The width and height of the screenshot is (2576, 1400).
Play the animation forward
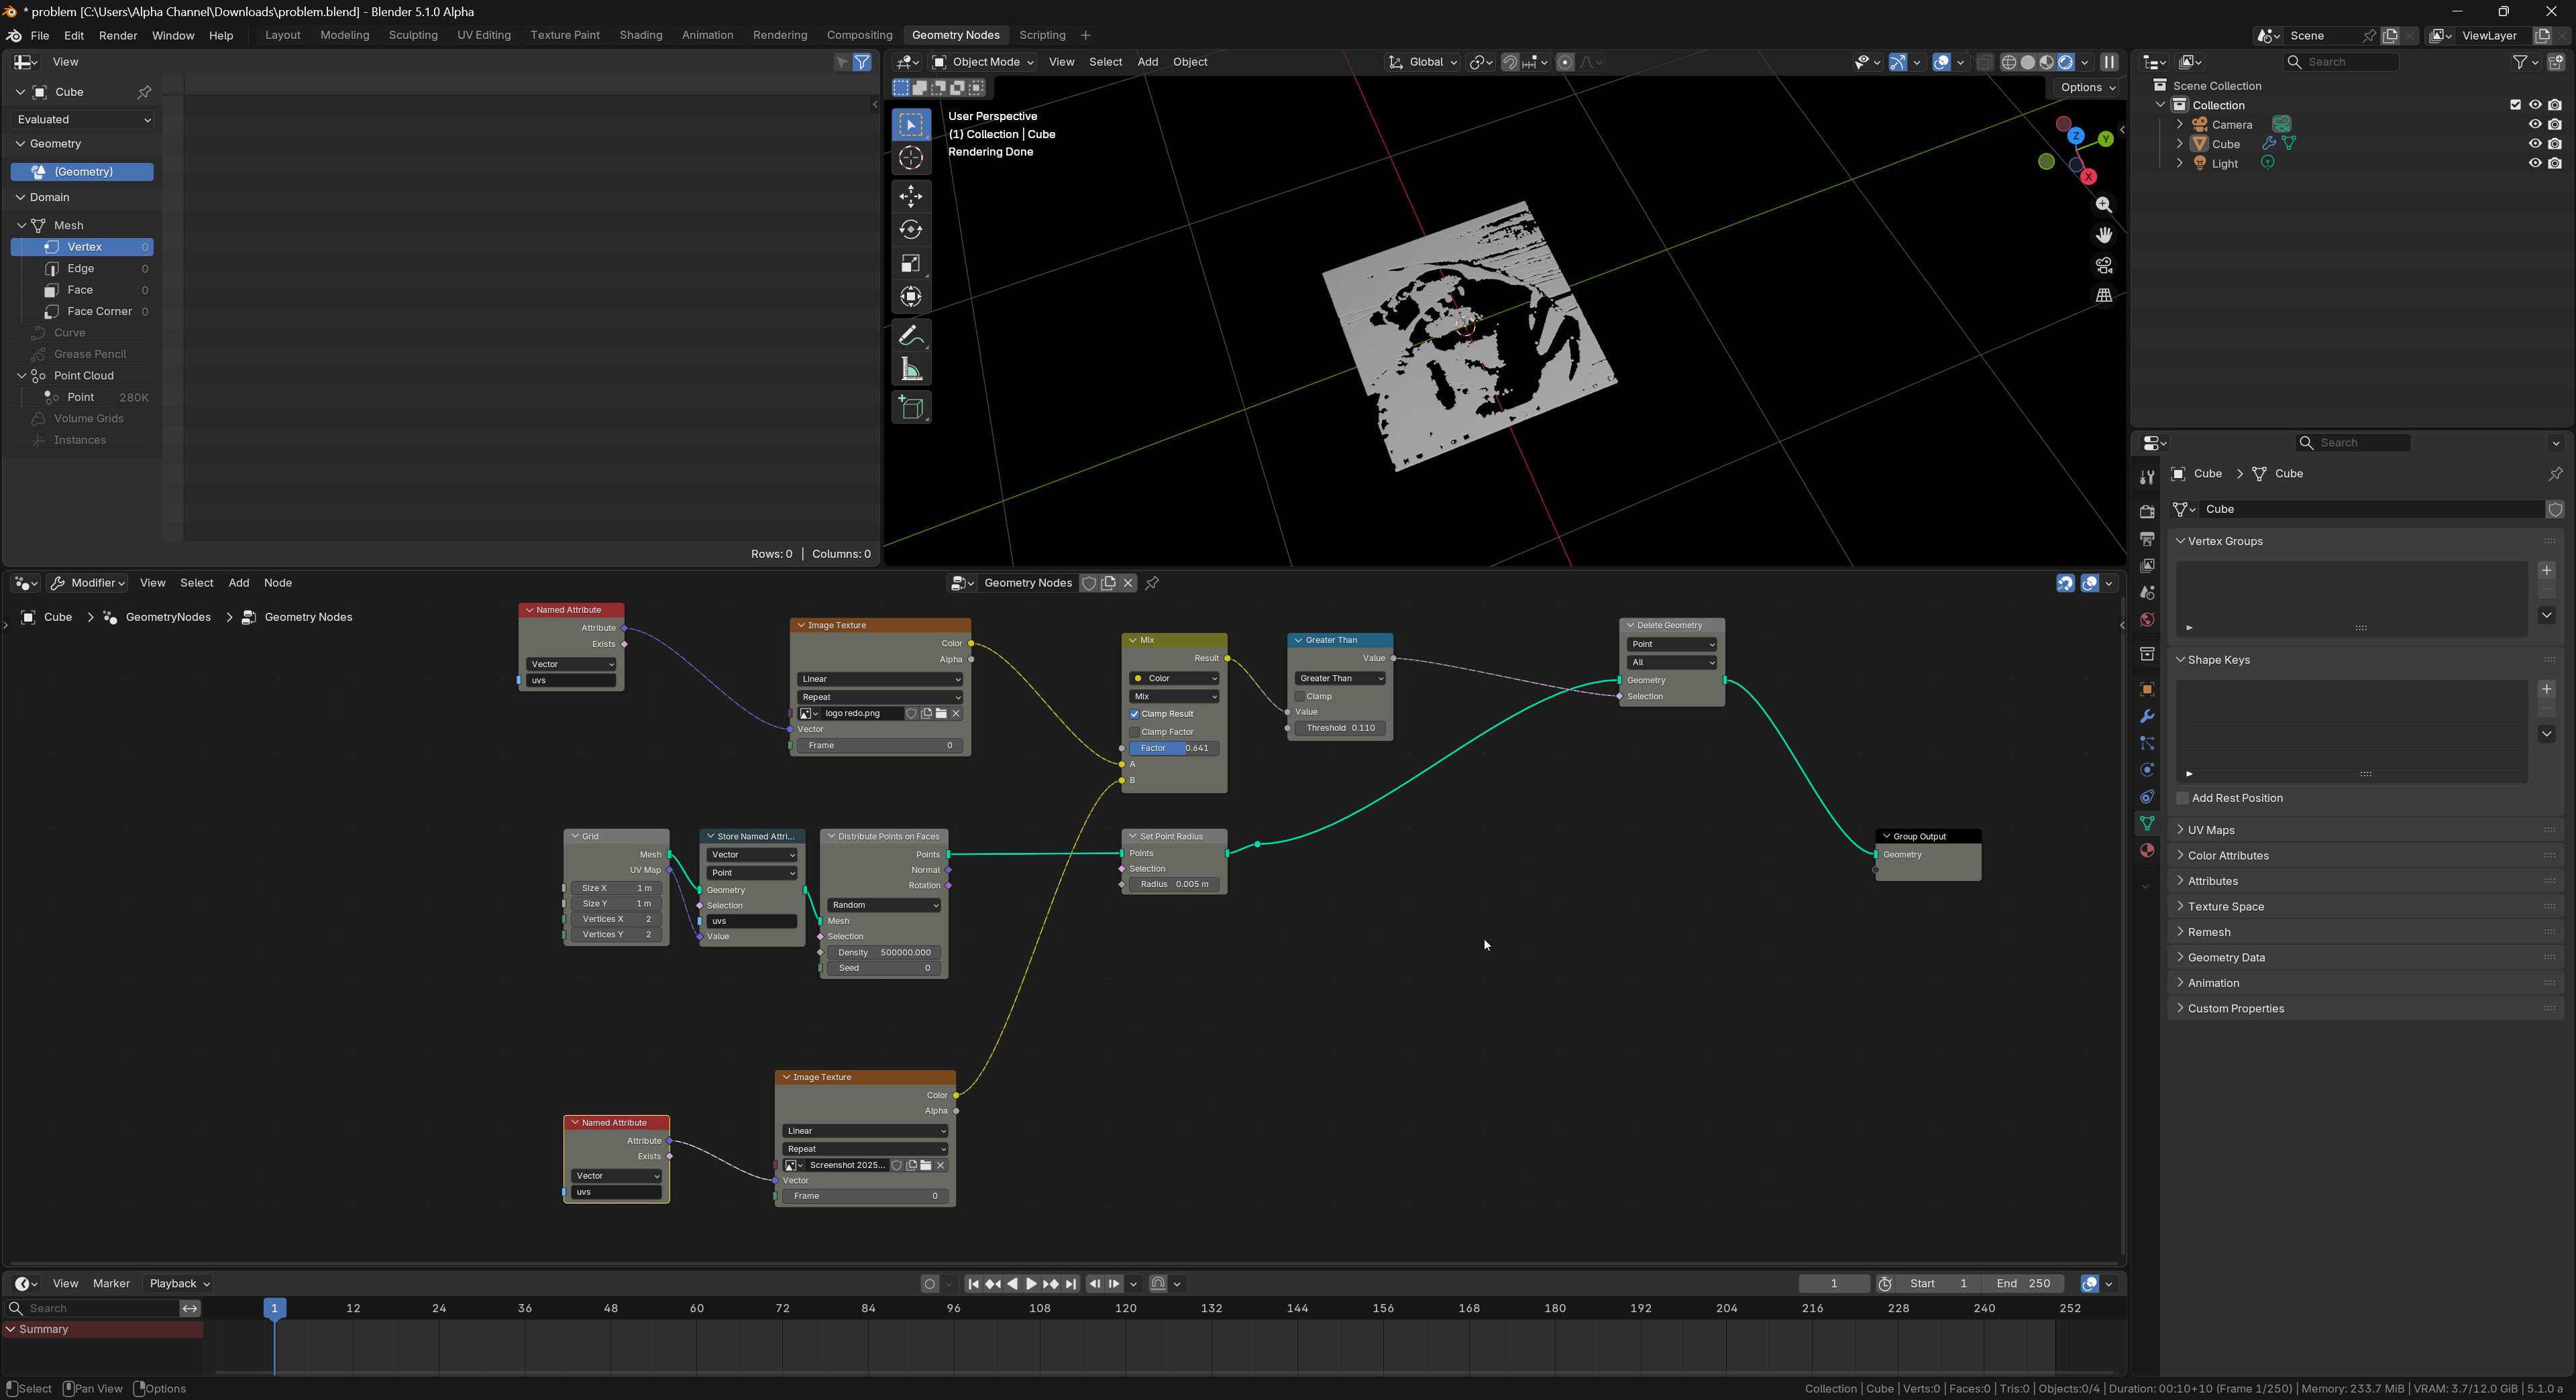1031,1284
